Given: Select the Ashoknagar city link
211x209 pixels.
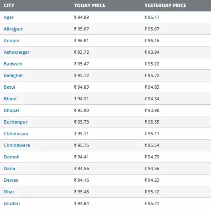Looking at the screenshot, I should coord(17,52).
